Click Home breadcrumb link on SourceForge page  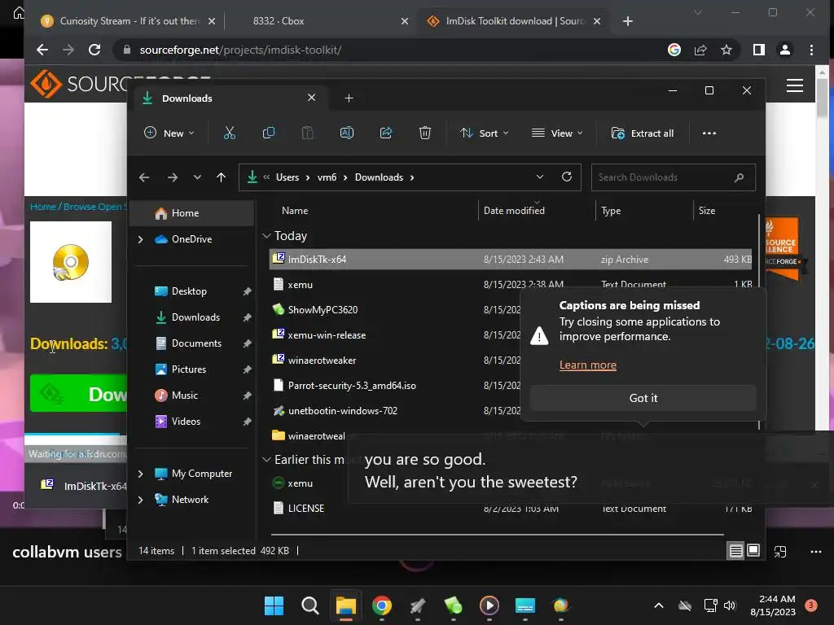(42, 206)
